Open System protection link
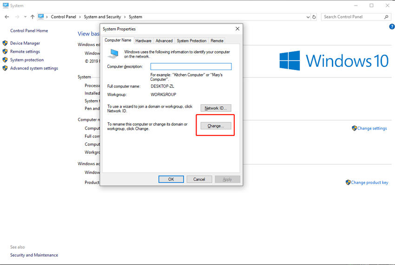Image resolution: width=395 pixels, height=265 pixels. tap(26, 60)
